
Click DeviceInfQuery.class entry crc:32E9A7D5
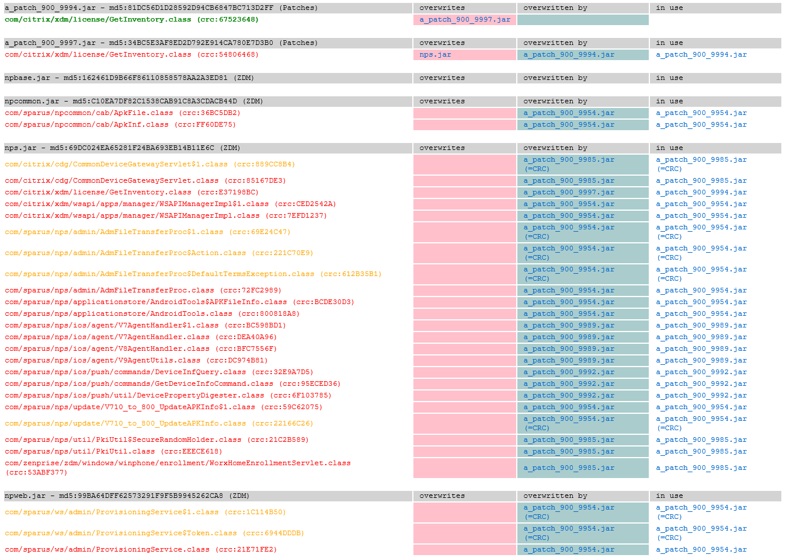pos(159,372)
